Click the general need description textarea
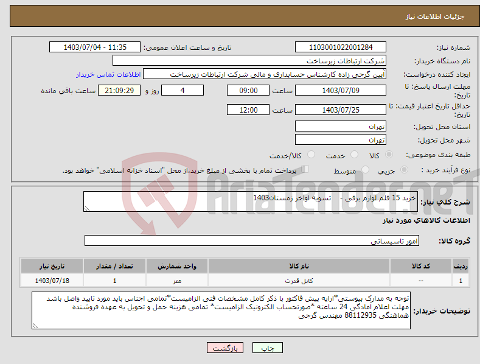Image resolution: width=480 pixels, height=364 pixels. click(251, 201)
